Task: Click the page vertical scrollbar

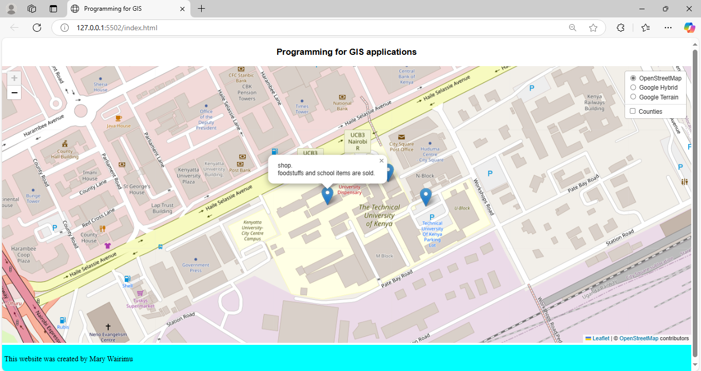Action: pyautogui.click(x=695, y=203)
